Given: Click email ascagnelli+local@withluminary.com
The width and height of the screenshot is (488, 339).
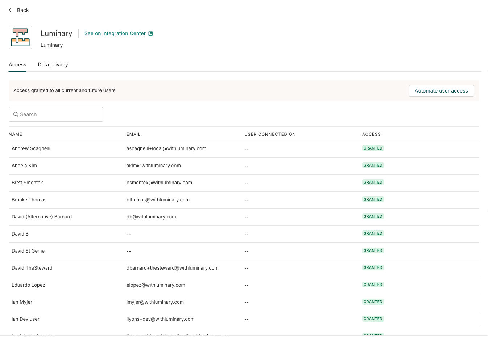Looking at the screenshot, I should [x=166, y=148].
